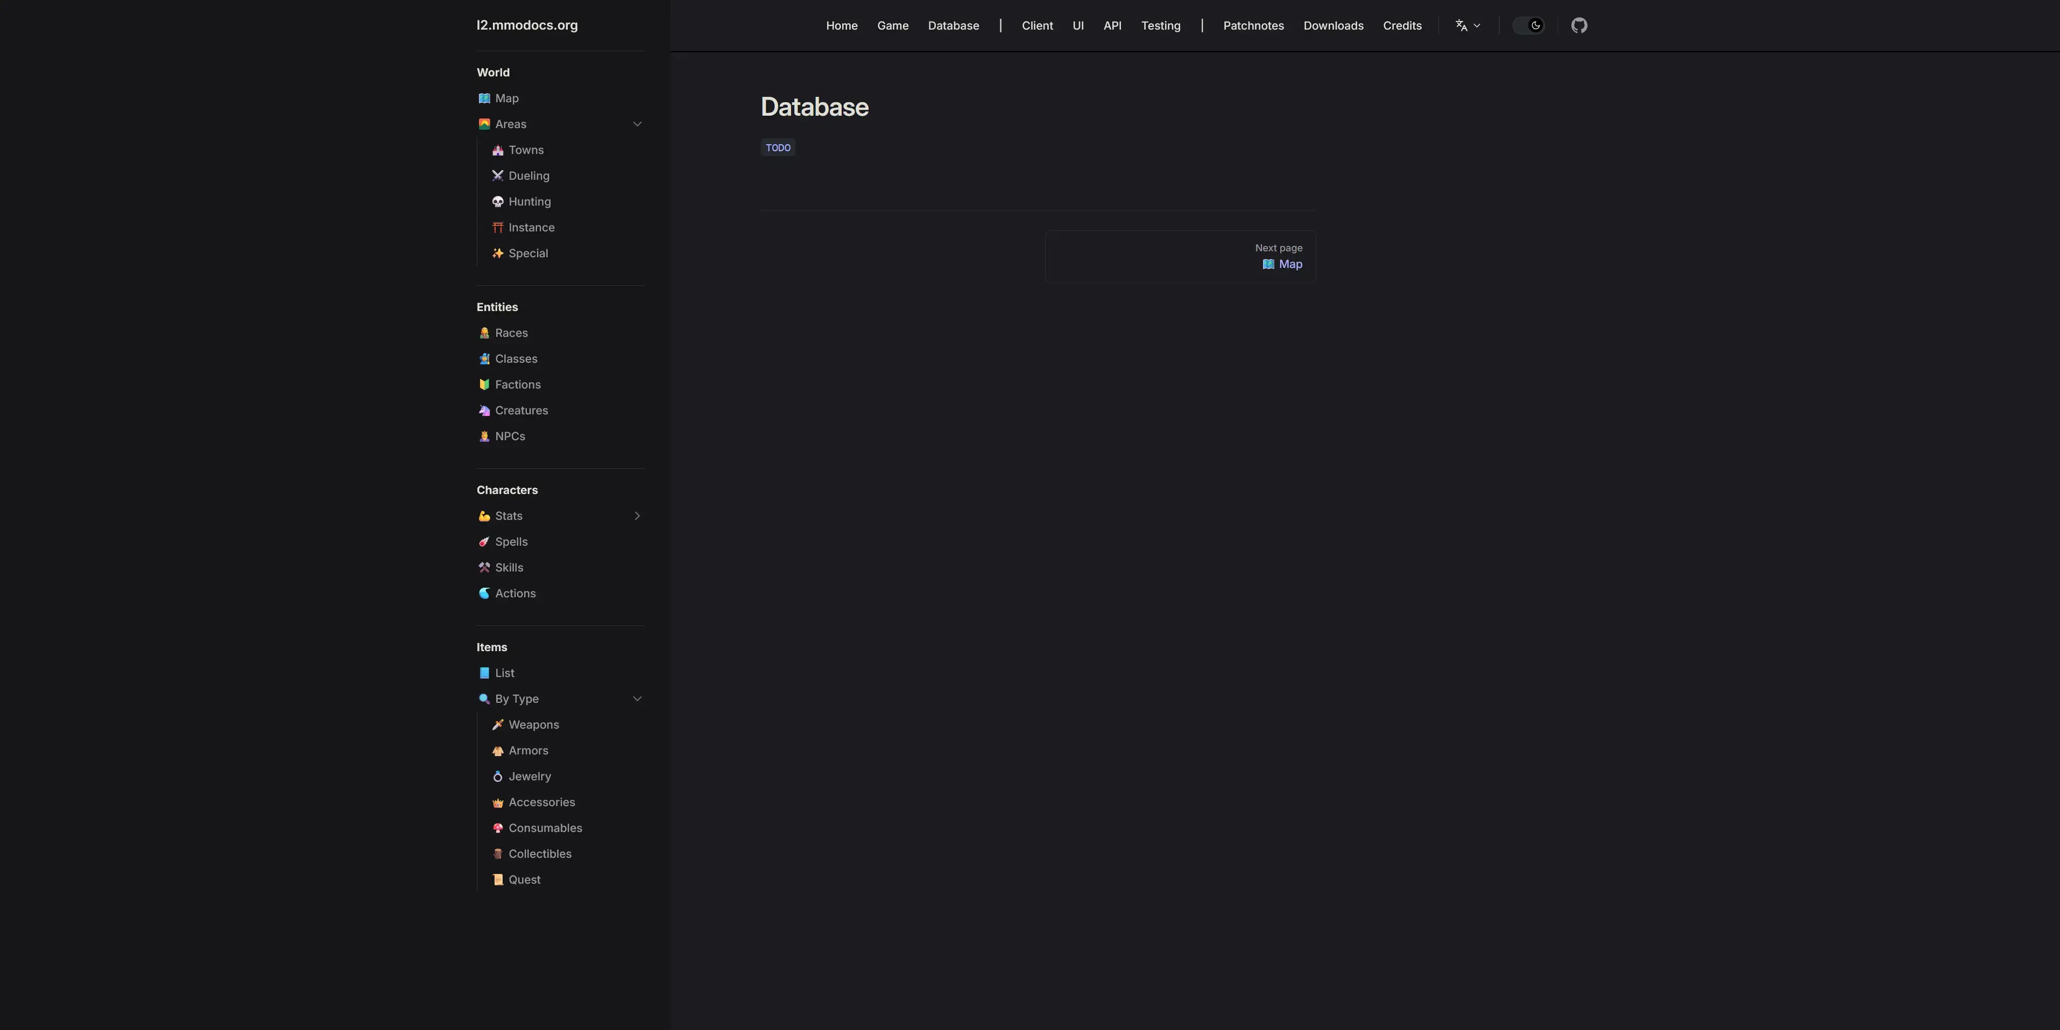
Task: Click the Weapons dagger icon
Action: [x=497, y=724]
